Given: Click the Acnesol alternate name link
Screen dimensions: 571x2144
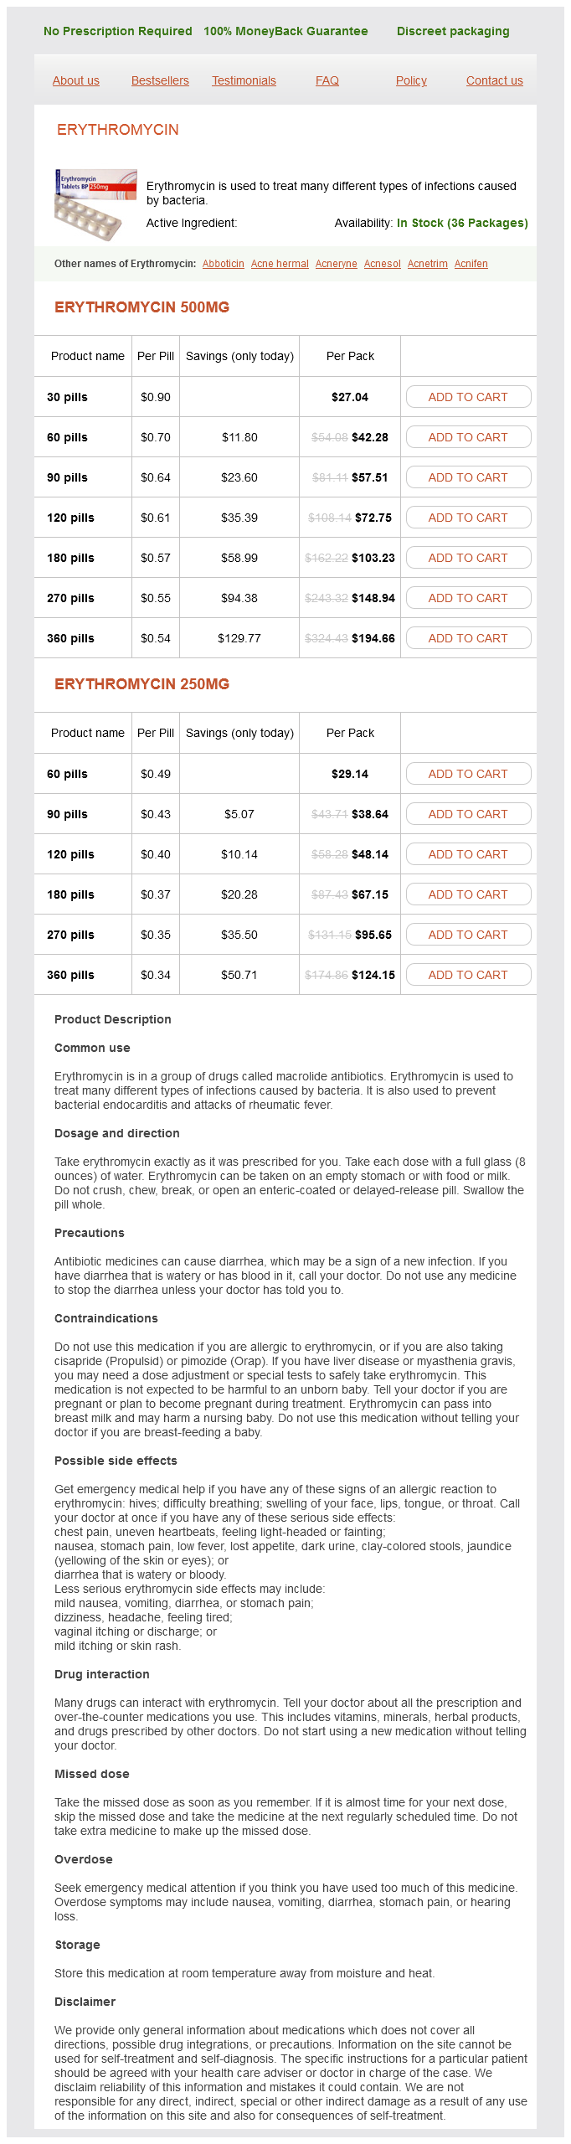Looking at the screenshot, I should pos(383,264).
